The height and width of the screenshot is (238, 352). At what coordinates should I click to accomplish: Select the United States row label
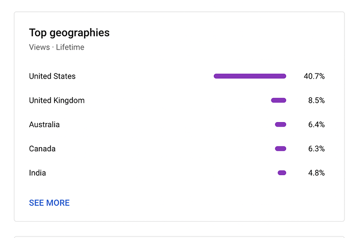click(x=52, y=76)
